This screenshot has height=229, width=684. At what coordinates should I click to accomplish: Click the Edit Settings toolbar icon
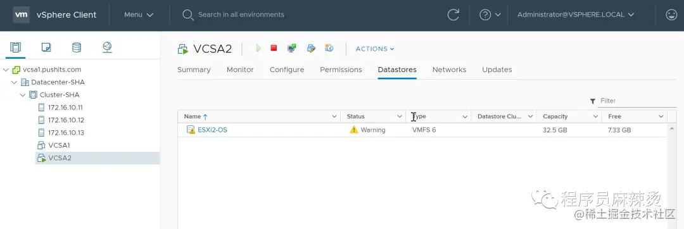click(311, 48)
